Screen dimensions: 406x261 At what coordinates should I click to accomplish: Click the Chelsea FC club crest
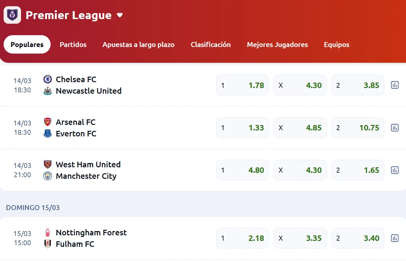[x=48, y=79]
